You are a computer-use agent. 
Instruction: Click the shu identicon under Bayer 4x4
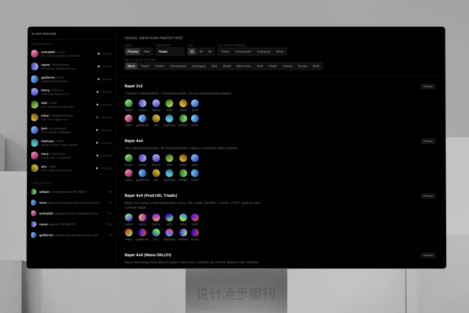click(x=156, y=173)
